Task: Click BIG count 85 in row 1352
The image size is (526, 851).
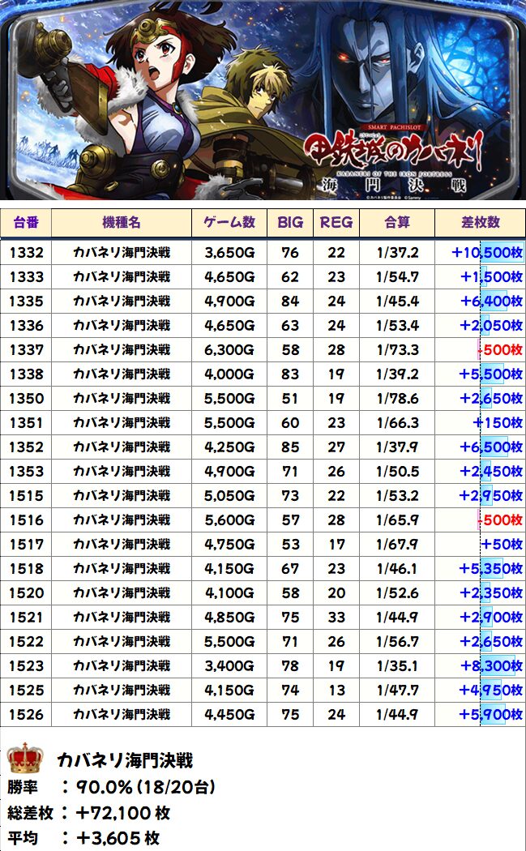Action: [x=290, y=447]
